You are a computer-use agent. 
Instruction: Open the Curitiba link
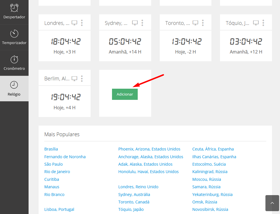52,179
